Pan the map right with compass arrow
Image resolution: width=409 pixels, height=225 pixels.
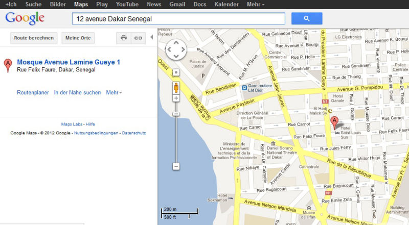pyautogui.click(x=183, y=49)
